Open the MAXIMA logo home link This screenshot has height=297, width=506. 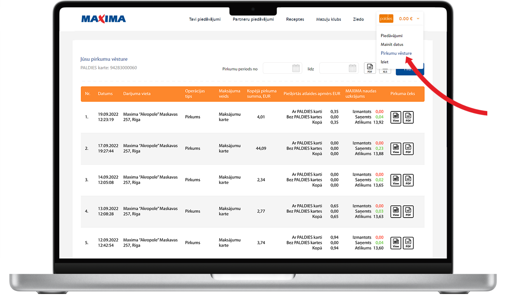(104, 19)
